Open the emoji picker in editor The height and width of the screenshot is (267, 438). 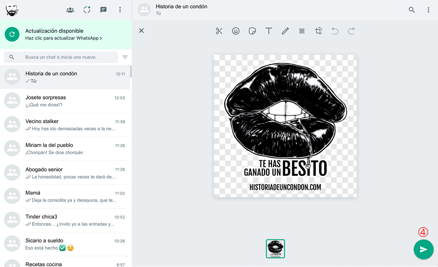tap(236, 31)
